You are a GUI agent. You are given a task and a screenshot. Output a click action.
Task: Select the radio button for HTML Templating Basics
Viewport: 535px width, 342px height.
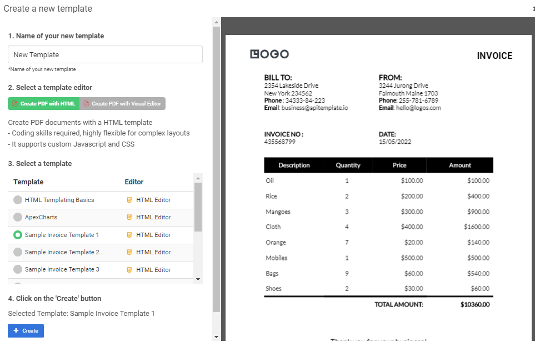(17, 200)
